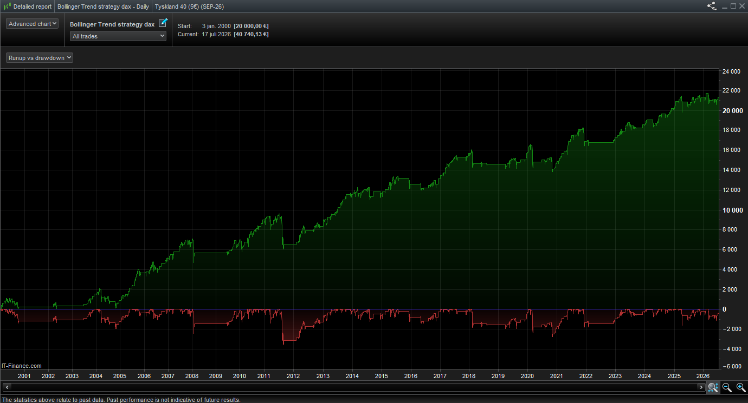
Task: Click the 2020 year label on the time axis
Action: point(527,376)
